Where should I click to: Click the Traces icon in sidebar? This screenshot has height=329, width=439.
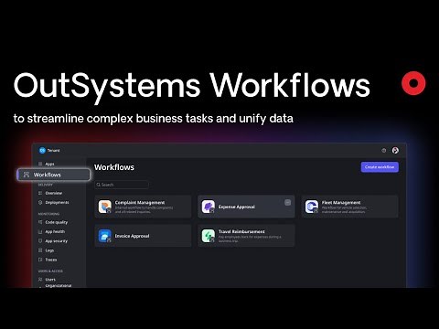pos(40,260)
